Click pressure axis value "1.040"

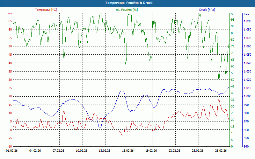pos(248,63)
